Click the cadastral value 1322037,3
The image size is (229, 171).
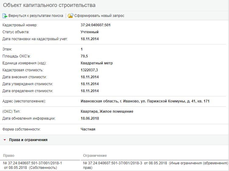89,70
